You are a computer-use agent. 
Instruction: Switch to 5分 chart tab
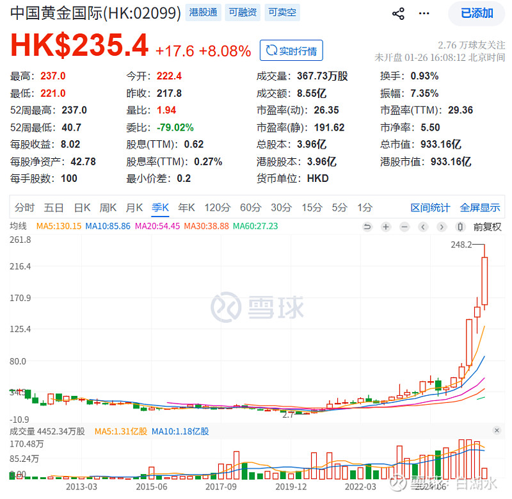coord(340,208)
